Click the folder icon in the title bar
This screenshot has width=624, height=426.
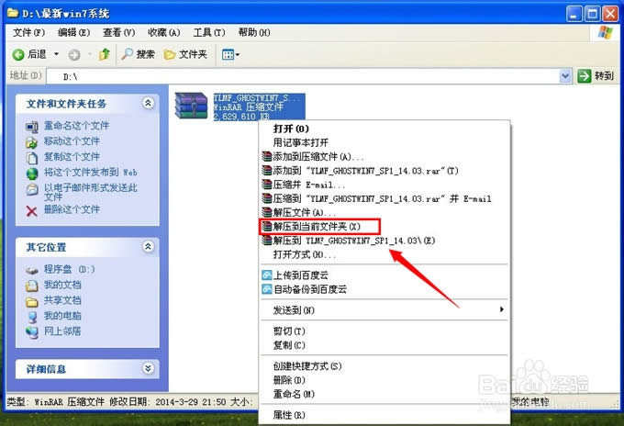(13, 13)
